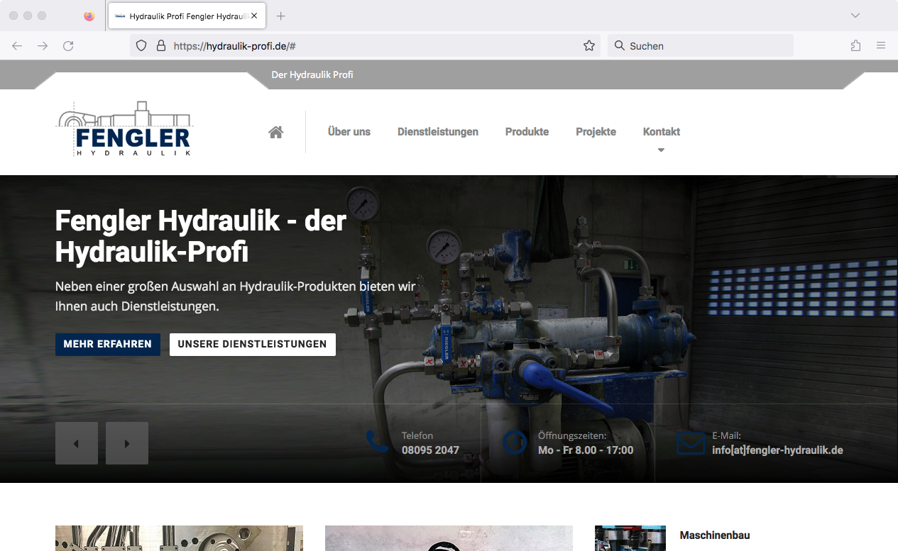Viewport: 898px width, 551px height.
Task: Click the browser forward arrow
Action: tap(43, 45)
